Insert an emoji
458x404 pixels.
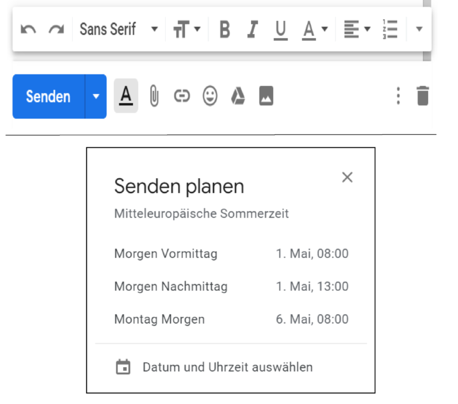[210, 96]
